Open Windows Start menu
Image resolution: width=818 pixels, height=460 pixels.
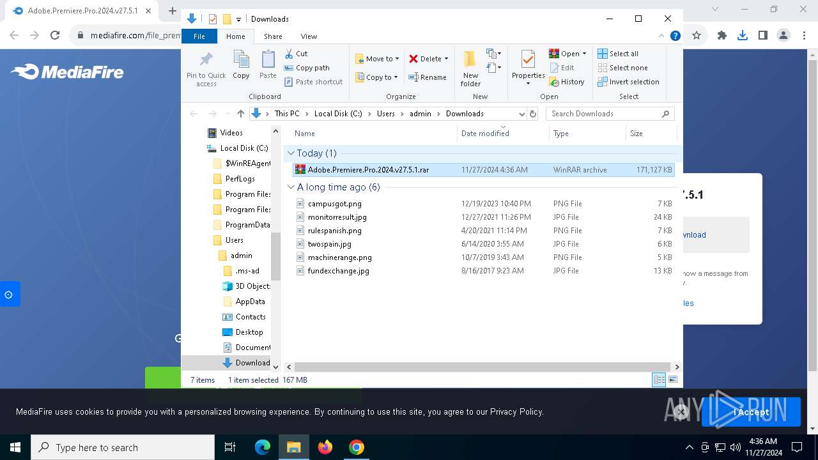(15, 447)
